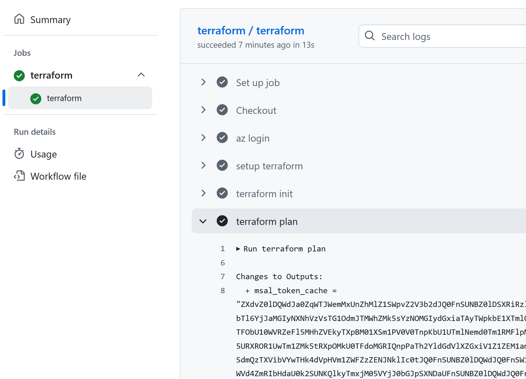Click inside the Search logs field
This screenshot has width=526, height=379.
(x=421, y=36)
